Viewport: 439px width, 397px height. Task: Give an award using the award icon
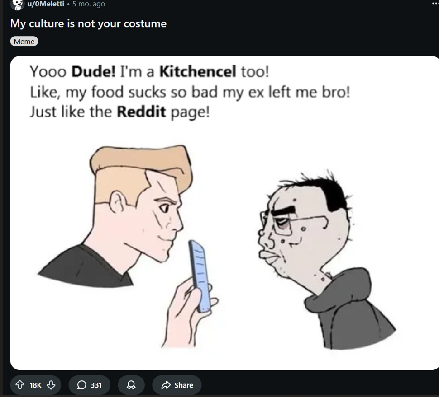click(x=131, y=385)
